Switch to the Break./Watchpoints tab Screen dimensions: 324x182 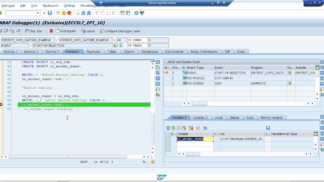[204, 52]
